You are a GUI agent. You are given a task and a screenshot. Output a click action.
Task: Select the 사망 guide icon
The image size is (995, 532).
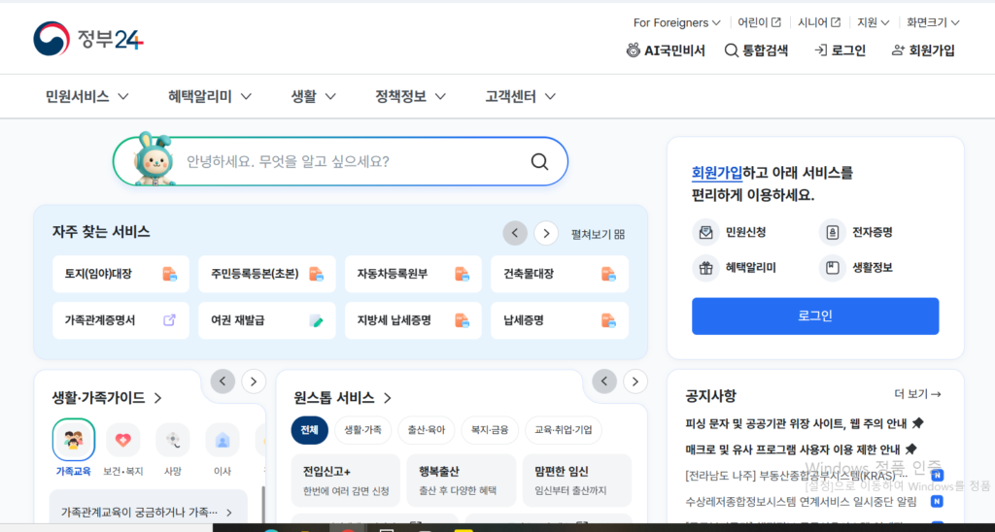(x=173, y=440)
